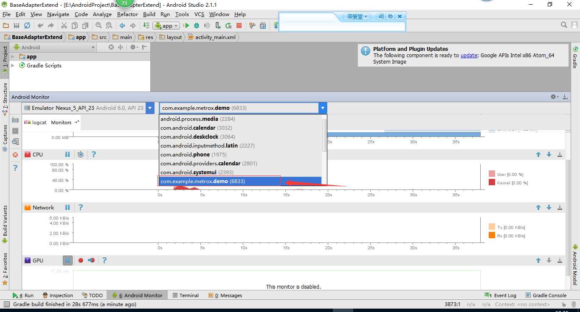Collapse the process selector dropdown arrow

[x=323, y=108]
